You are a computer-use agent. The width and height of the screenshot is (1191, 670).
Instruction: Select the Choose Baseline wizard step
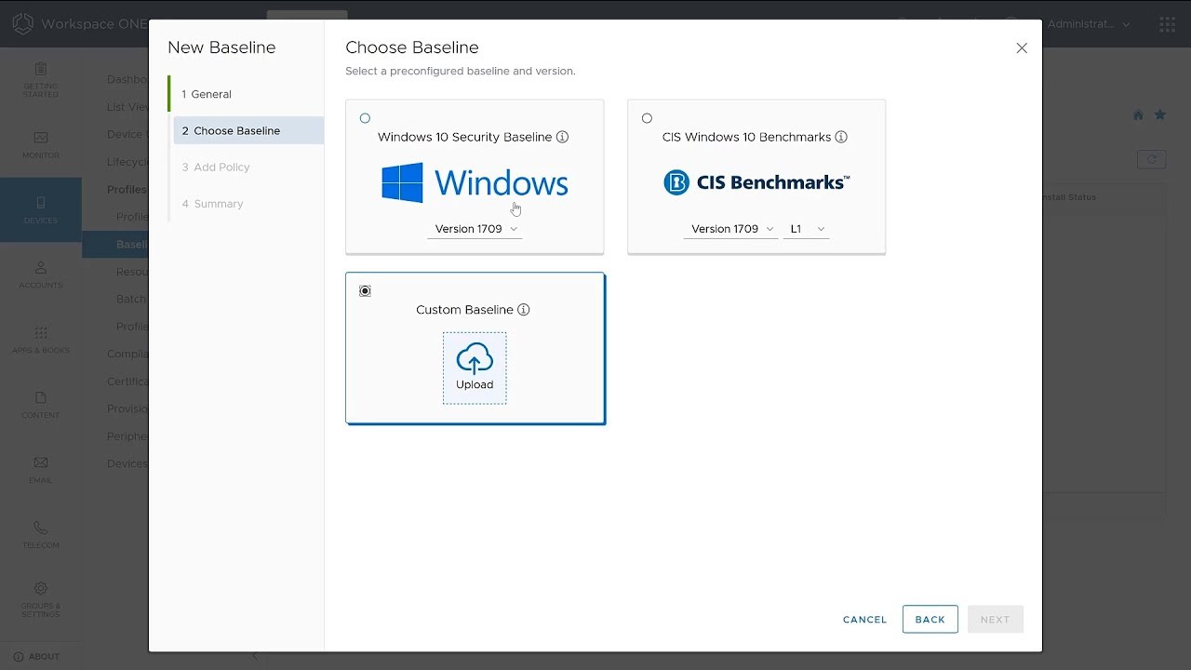236,130
